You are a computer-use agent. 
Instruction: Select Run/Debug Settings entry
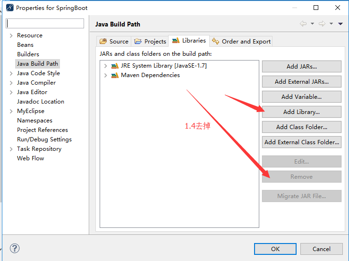pyautogui.click(x=44, y=139)
